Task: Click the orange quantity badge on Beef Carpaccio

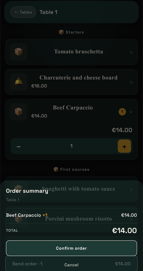Action: pos(122,112)
